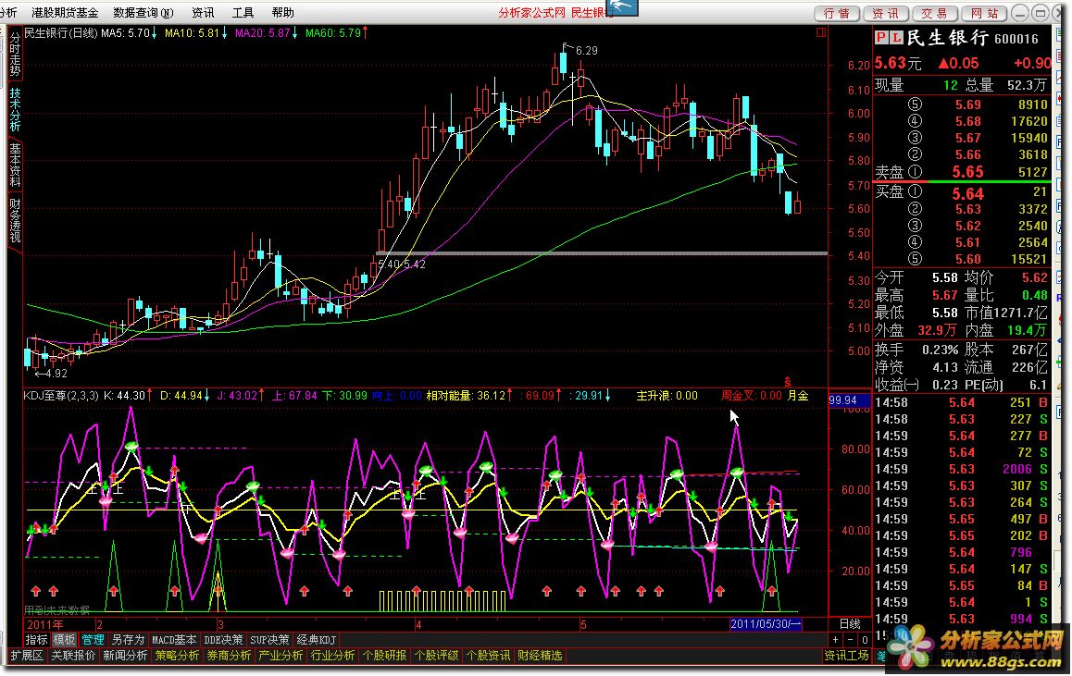Open the 扩展区 tab
Viewport: 1072px width, 676px height.
coord(28,656)
